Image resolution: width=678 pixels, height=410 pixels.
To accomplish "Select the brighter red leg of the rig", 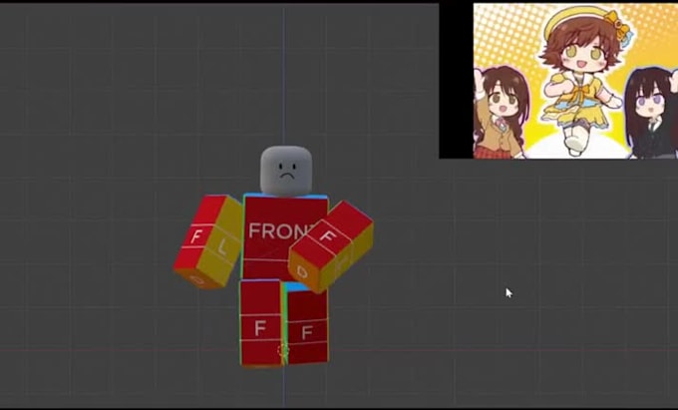I will pyautogui.click(x=261, y=323).
